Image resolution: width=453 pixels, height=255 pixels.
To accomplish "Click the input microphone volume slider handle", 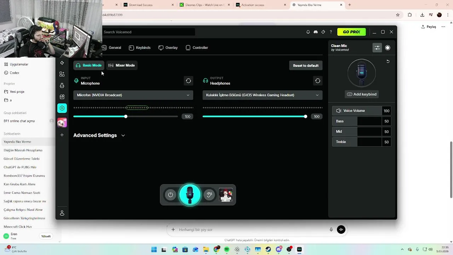I will (126, 117).
